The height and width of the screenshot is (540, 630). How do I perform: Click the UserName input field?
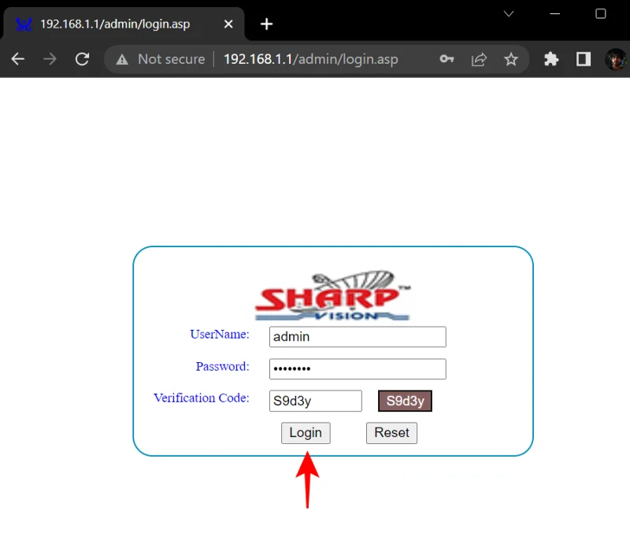tap(358, 336)
